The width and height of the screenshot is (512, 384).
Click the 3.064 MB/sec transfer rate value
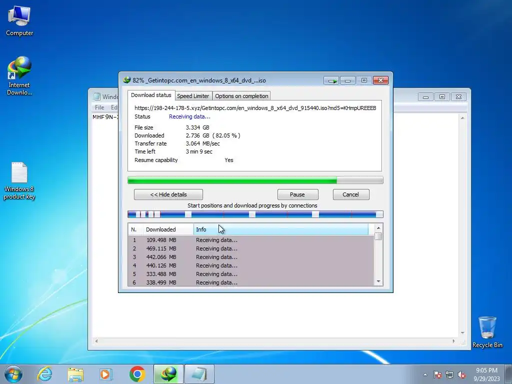point(203,143)
